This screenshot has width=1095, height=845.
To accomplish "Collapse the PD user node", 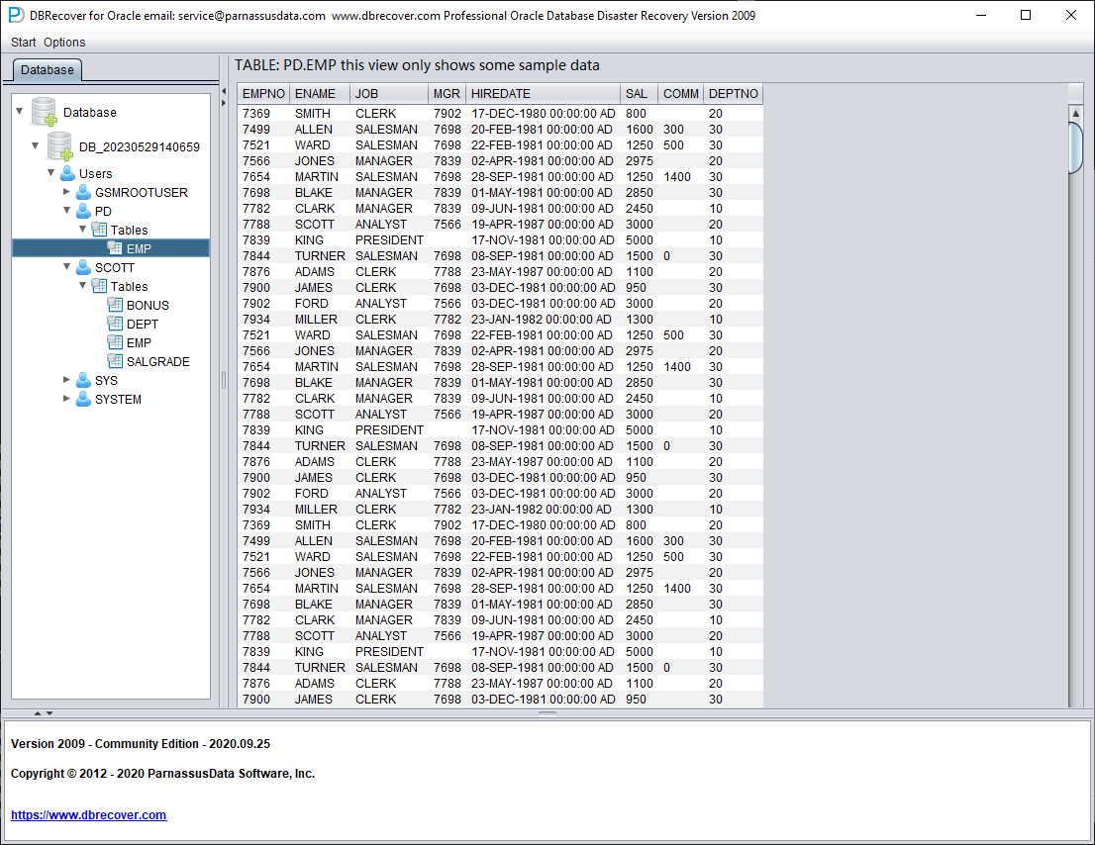I will click(67, 210).
